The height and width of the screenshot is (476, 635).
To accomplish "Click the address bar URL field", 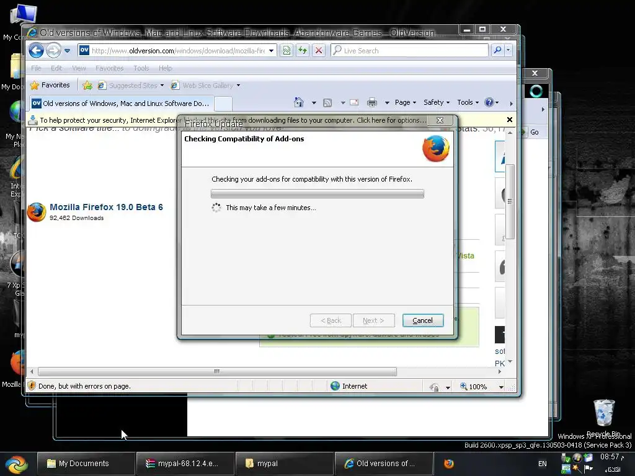I will pyautogui.click(x=177, y=51).
